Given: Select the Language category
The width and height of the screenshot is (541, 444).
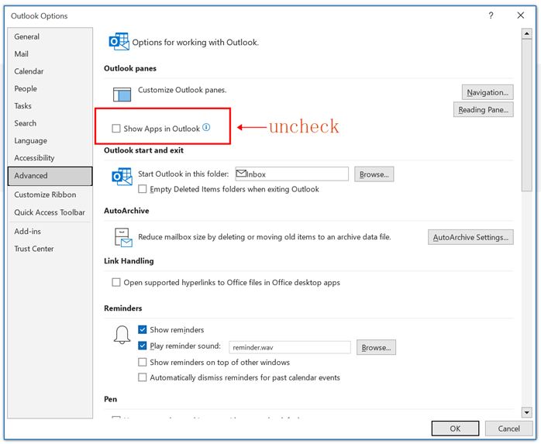Looking at the screenshot, I should pyautogui.click(x=50, y=140).
